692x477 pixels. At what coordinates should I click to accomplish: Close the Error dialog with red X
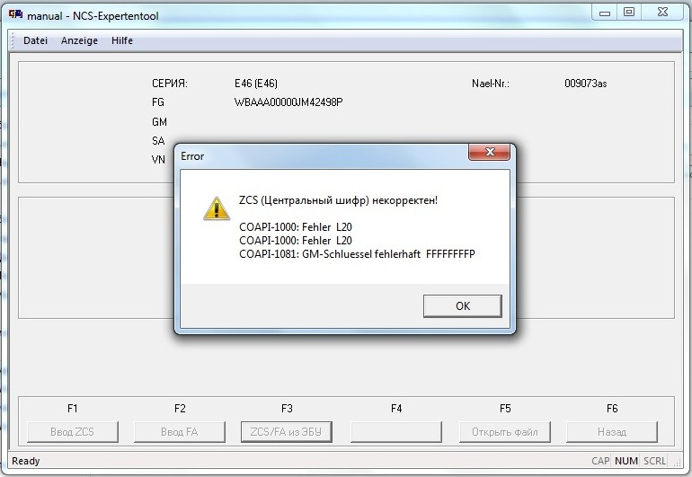click(490, 152)
